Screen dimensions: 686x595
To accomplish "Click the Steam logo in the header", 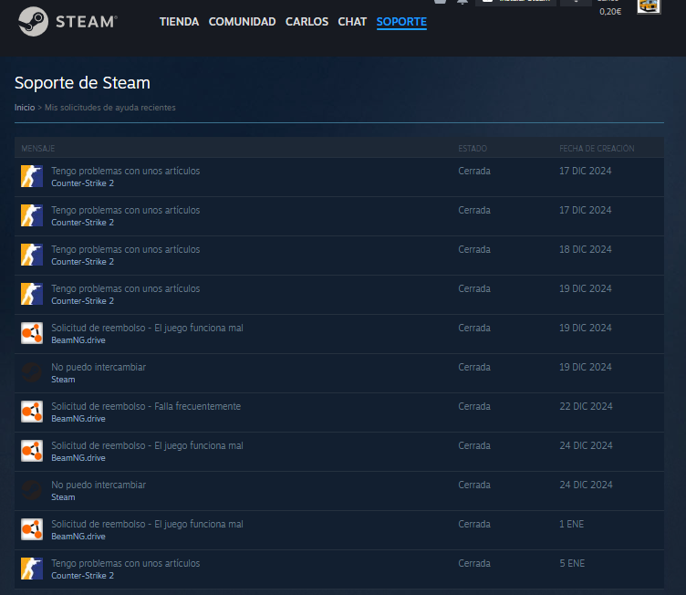I will click(x=68, y=22).
